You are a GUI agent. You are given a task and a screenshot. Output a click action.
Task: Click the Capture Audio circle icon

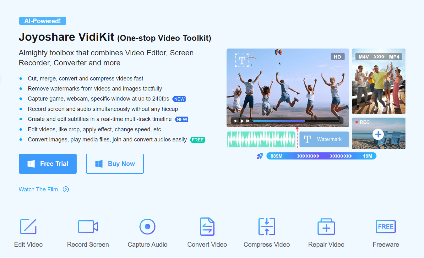tap(148, 226)
